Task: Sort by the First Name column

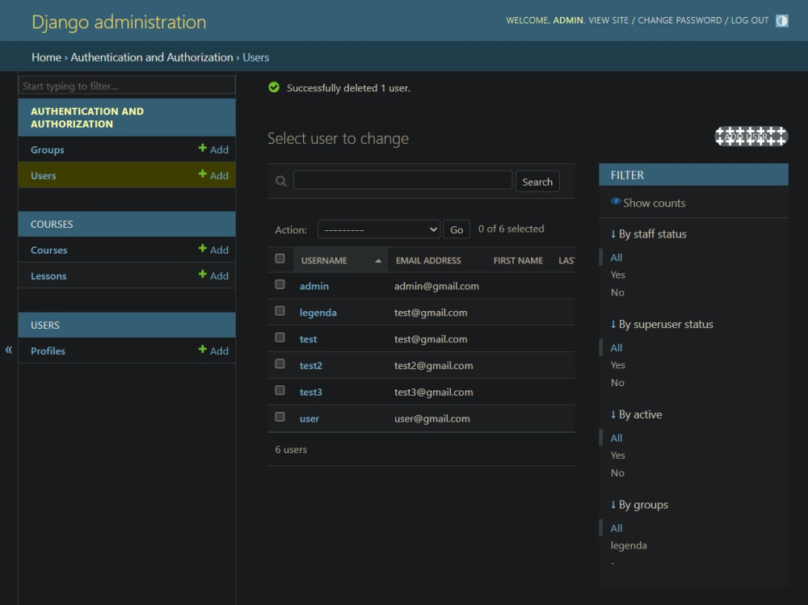Action: [518, 261]
